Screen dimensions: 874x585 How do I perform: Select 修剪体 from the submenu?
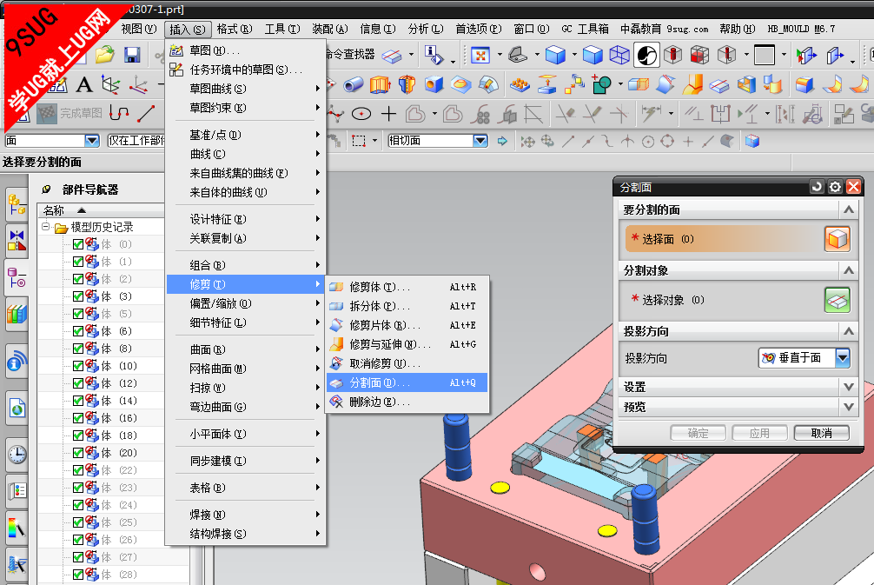click(x=407, y=287)
